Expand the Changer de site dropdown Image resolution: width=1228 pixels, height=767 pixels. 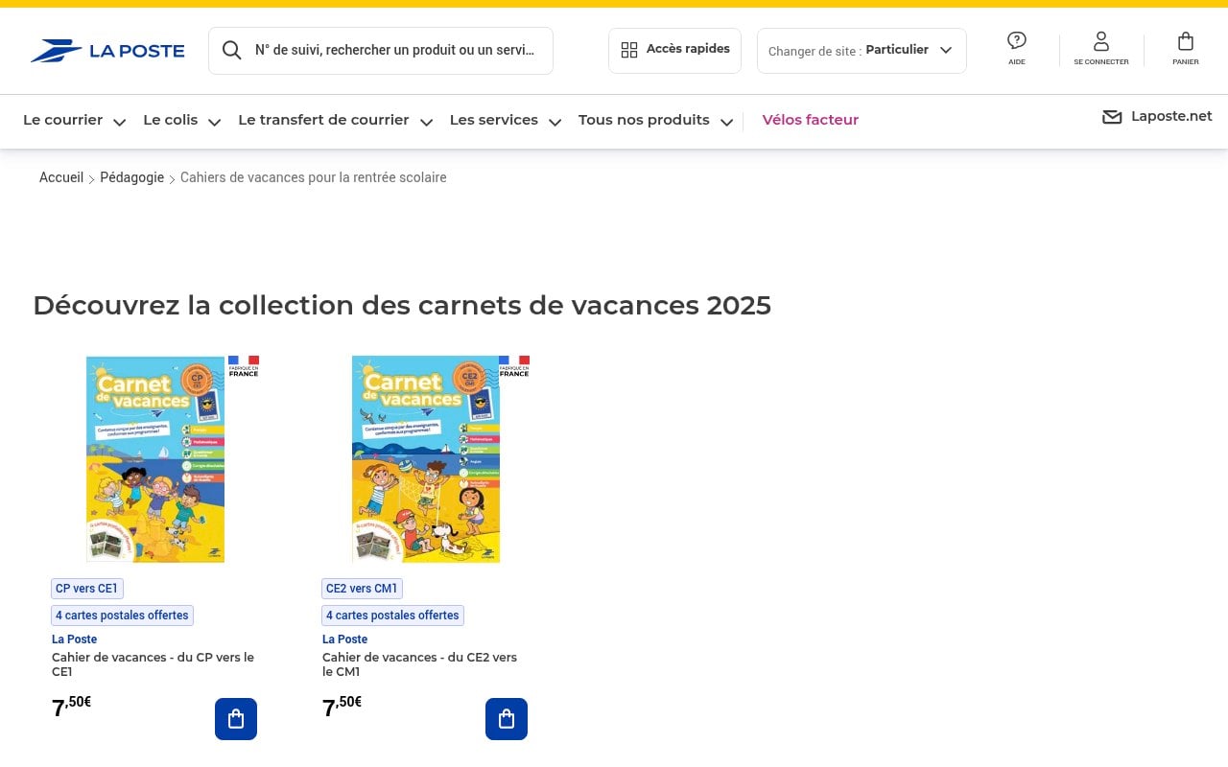(x=862, y=51)
